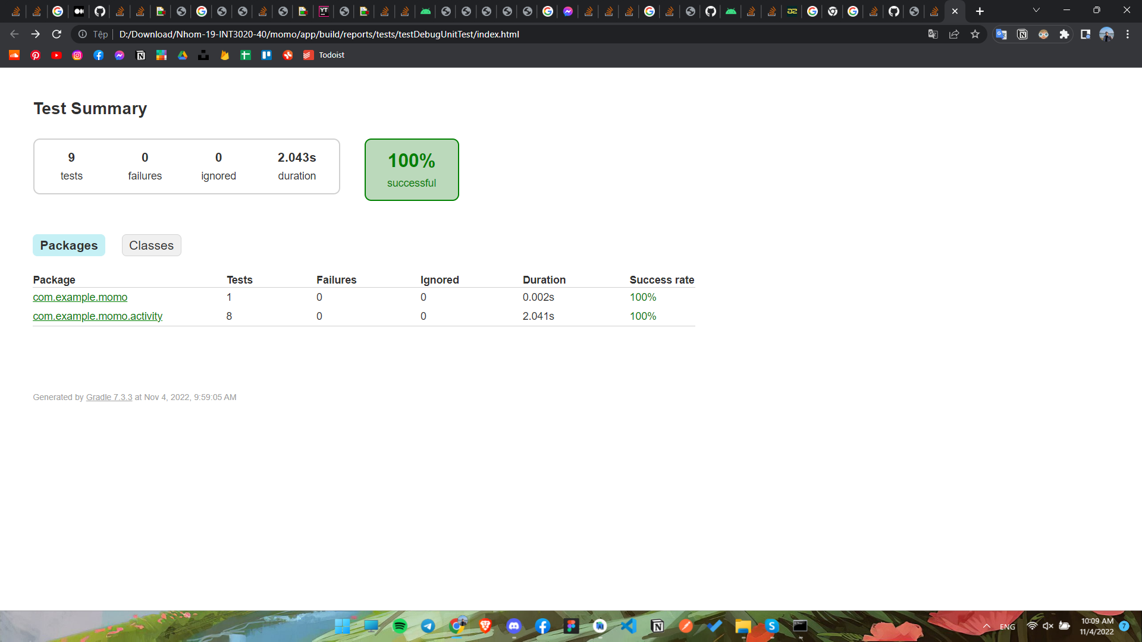This screenshot has height=642, width=1142.
Task: Expand the tab search dropdown arrow
Action: point(1036,11)
